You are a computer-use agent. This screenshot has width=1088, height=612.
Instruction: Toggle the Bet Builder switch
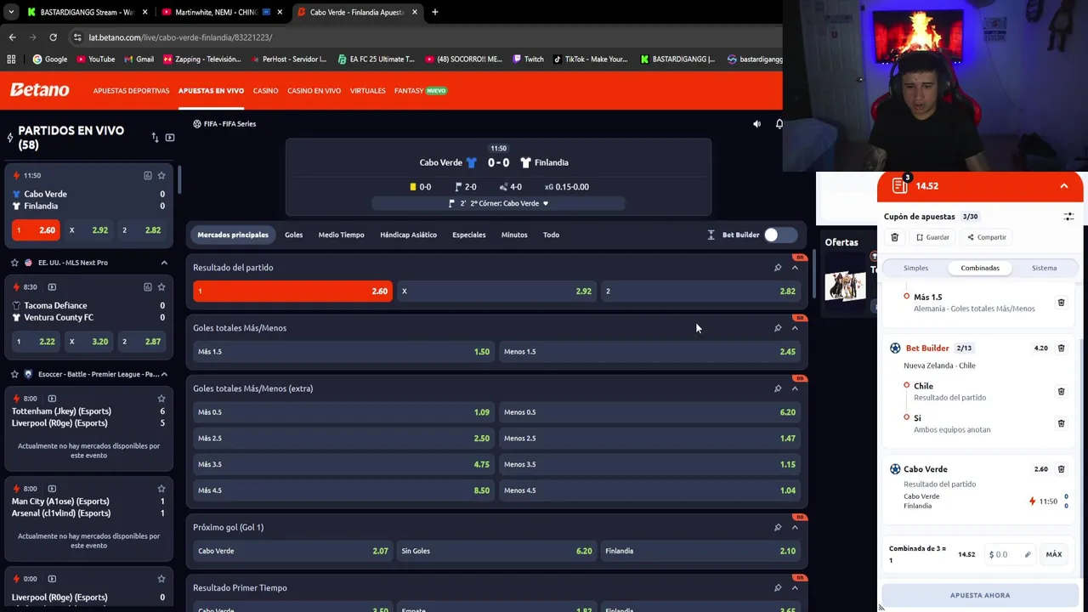click(779, 235)
